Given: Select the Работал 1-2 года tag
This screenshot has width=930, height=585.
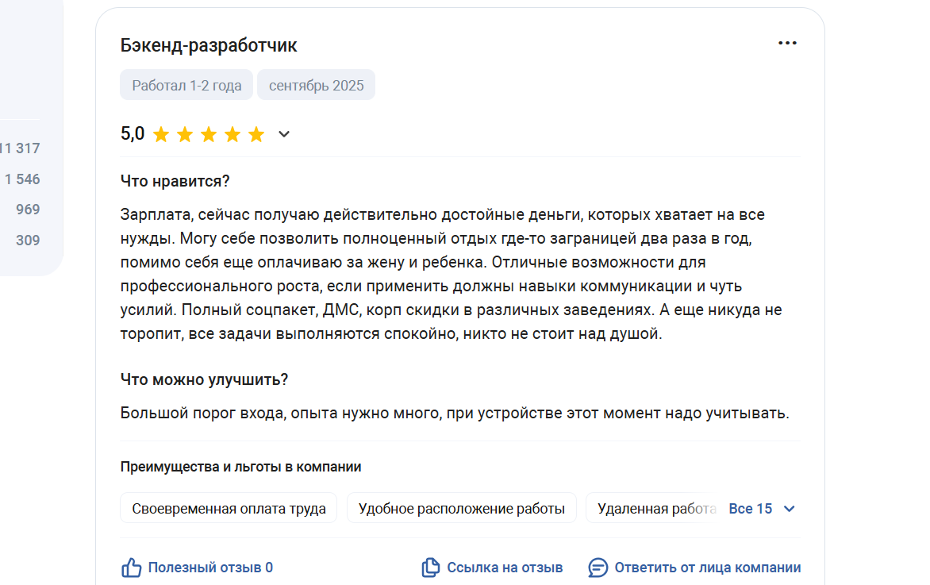Looking at the screenshot, I should 186,85.
